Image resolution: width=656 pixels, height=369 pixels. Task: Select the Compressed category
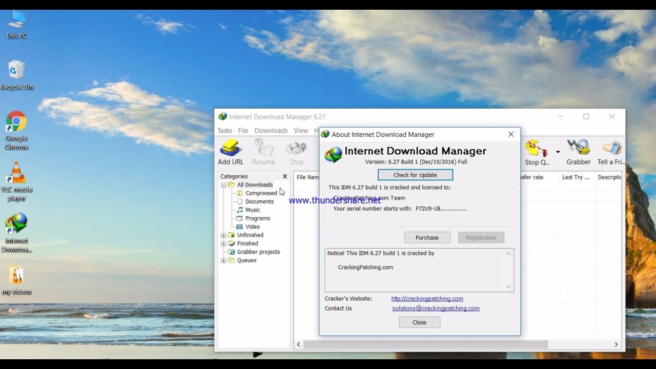[261, 193]
